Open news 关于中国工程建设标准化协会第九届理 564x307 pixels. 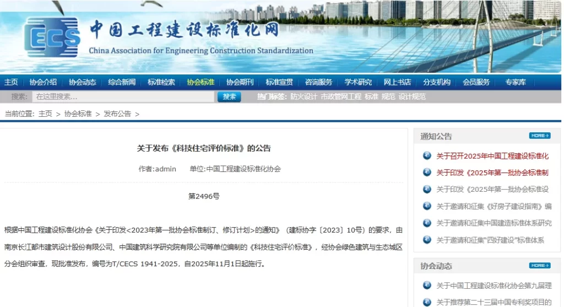[494, 286]
